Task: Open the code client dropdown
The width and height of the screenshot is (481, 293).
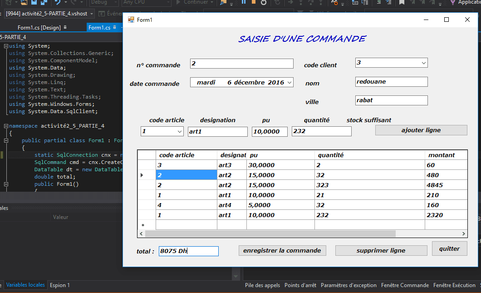Action: [x=423, y=63]
